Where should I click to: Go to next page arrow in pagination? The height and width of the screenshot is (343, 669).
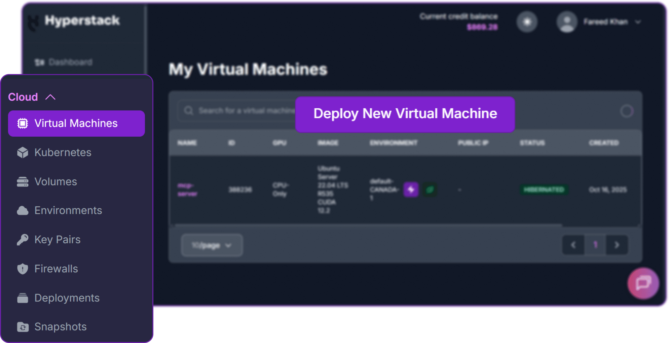pyautogui.click(x=617, y=245)
